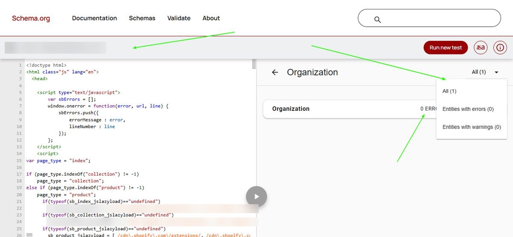Click the code editor vertical scrollbar
The height and width of the screenshot is (237, 513).
(254, 64)
